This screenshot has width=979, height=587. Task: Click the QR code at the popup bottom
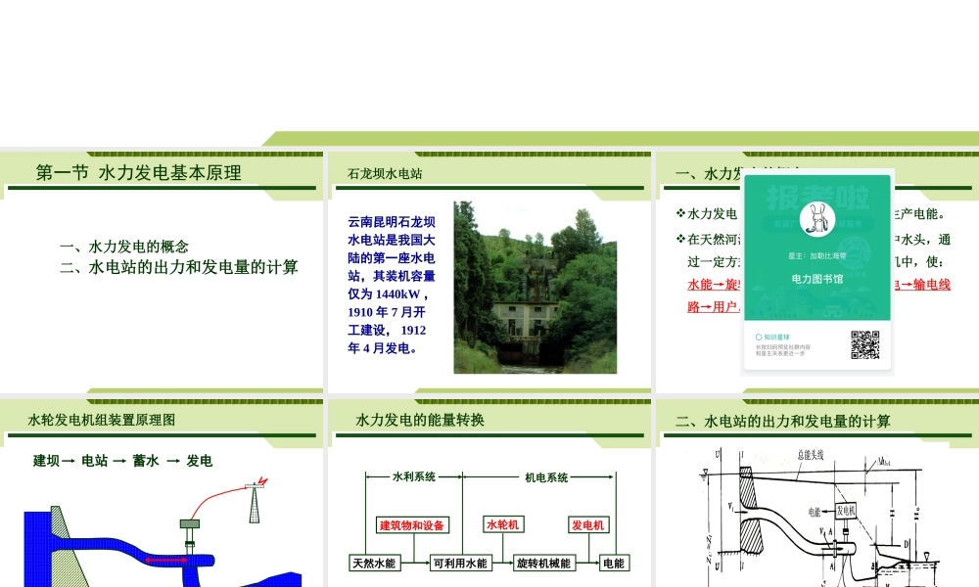[864, 343]
